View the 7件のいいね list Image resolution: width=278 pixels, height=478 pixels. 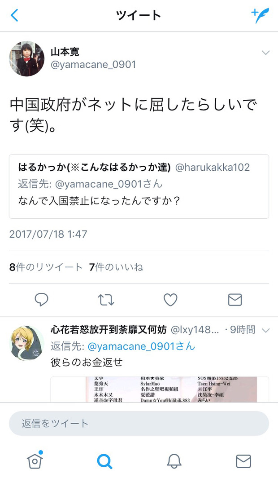(x=116, y=267)
